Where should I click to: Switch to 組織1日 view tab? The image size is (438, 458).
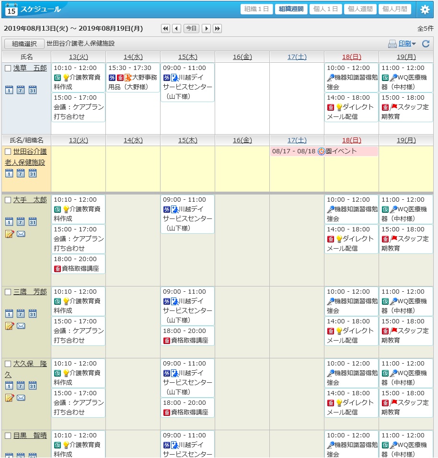coord(256,9)
